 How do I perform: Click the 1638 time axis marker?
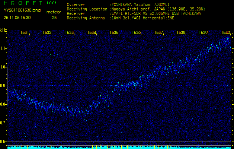pyautogui.click(x=180, y=32)
